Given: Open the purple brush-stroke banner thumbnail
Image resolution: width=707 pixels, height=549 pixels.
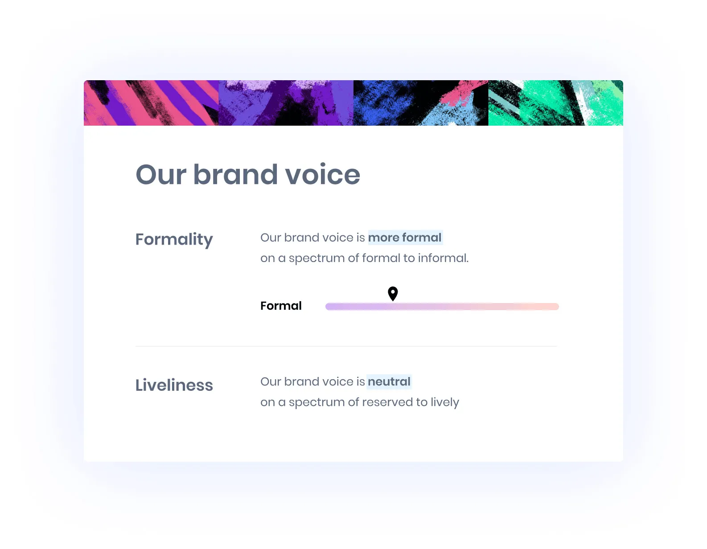Looking at the screenshot, I should pos(286,103).
